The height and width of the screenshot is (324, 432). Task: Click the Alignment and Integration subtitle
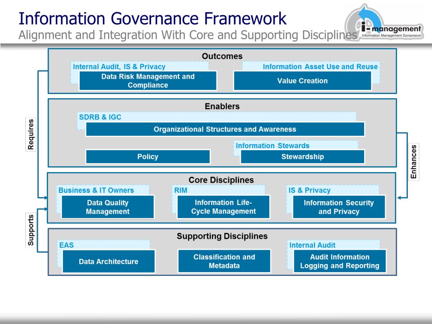[x=188, y=35]
